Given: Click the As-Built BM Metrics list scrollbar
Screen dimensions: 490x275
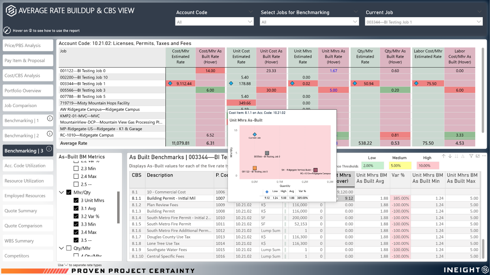Looking at the screenshot, I should [x=118, y=208].
